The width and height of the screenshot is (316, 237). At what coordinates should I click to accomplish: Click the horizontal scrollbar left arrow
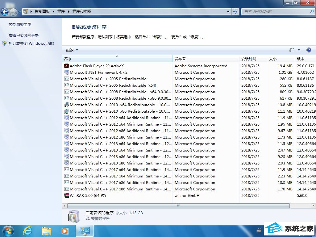(x=64, y=206)
